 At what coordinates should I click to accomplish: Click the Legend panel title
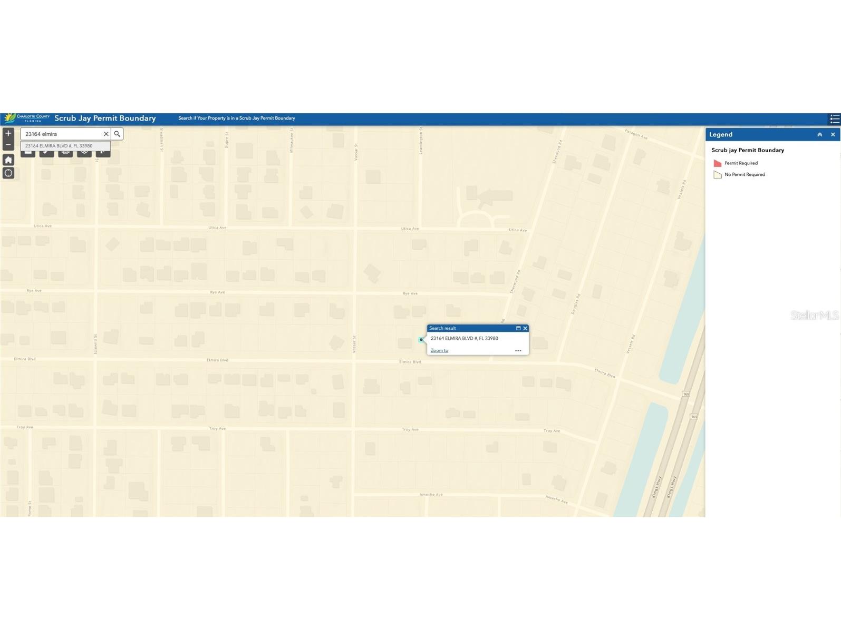721,135
